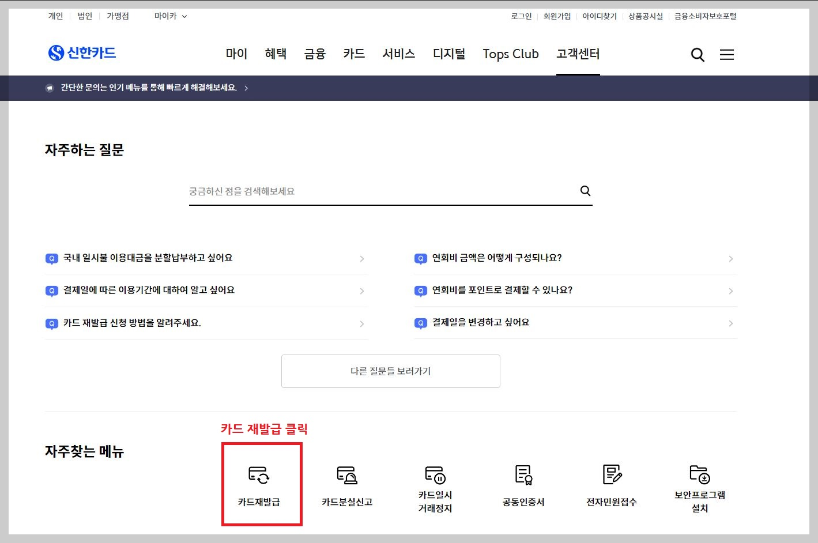
Task: Select the 가맹점 customer type tab
Action: pos(118,16)
